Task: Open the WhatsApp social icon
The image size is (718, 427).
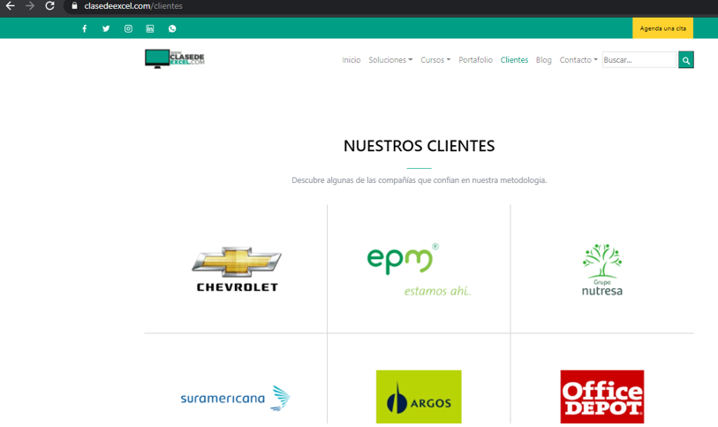Action: point(172,28)
